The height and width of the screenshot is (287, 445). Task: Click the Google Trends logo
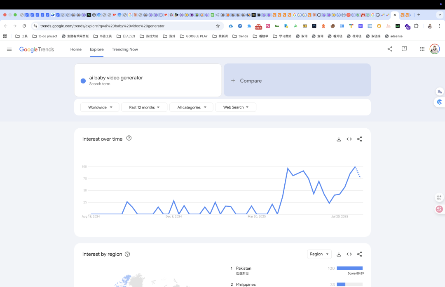coord(37,49)
